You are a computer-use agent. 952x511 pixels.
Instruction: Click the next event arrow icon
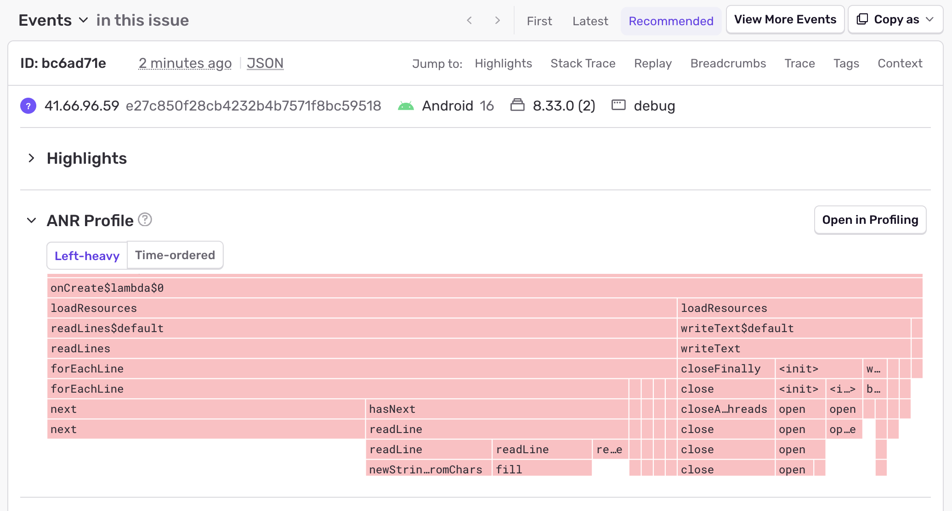(x=497, y=20)
